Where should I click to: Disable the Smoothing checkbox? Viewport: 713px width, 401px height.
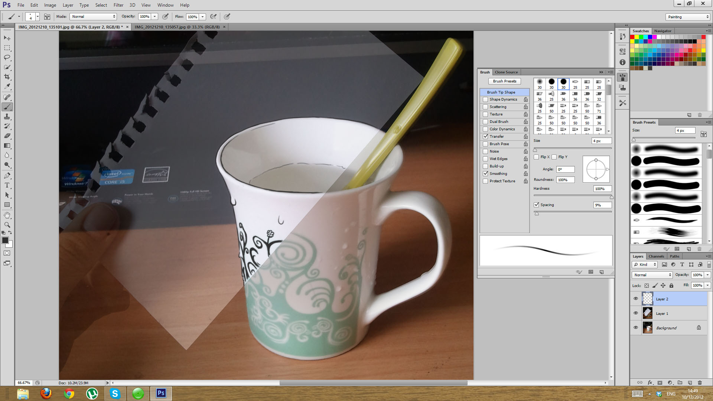[x=485, y=174]
